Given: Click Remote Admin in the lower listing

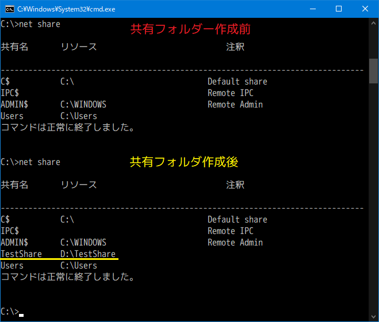Looking at the screenshot, I should 235,243.
